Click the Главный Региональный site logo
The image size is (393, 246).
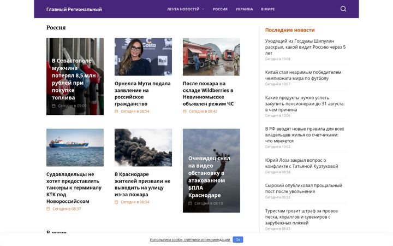click(x=74, y=9)
